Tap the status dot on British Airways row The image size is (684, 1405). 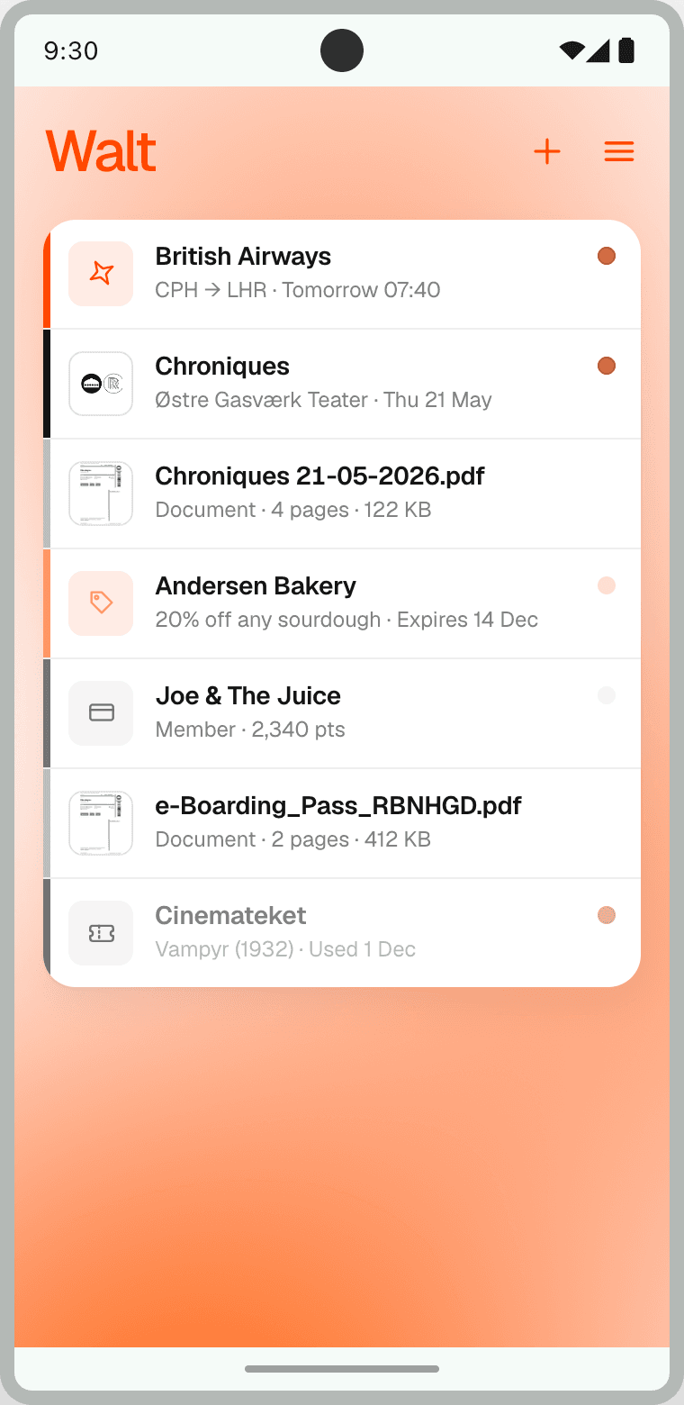click(607, 256)
